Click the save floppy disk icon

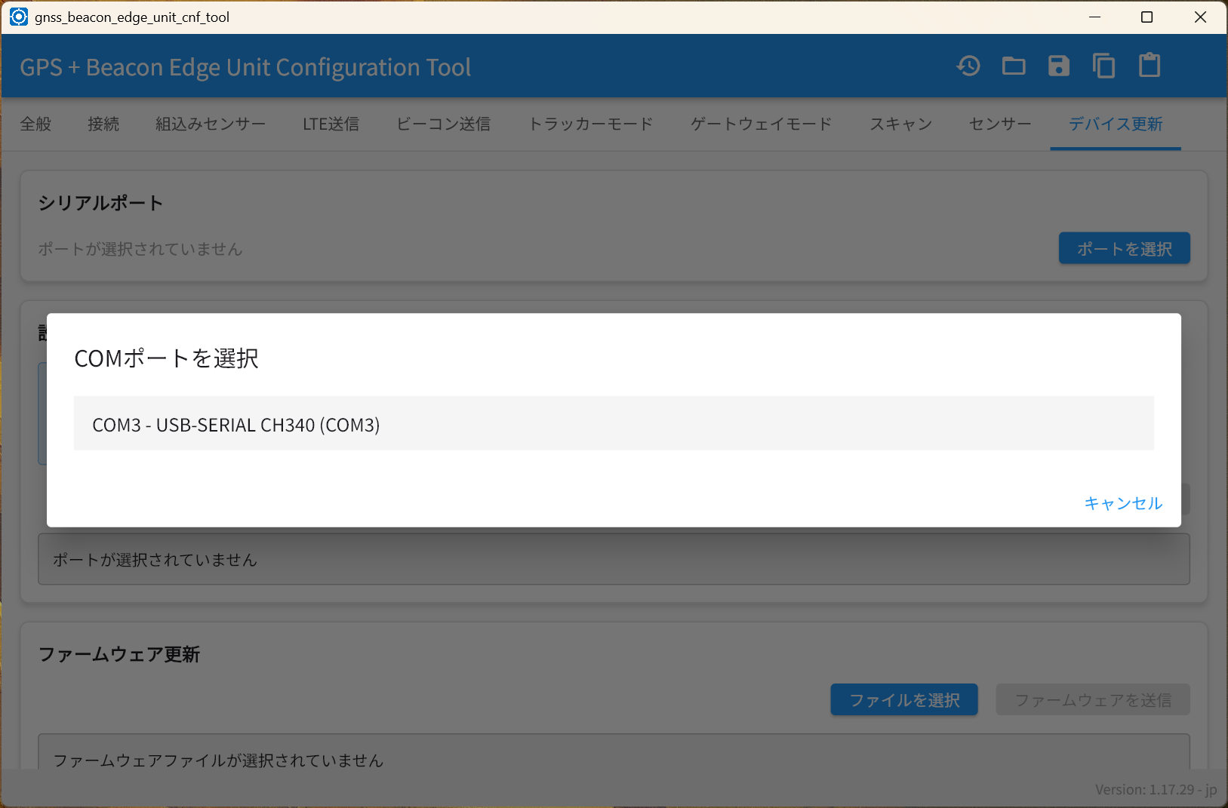point(1059,66)
